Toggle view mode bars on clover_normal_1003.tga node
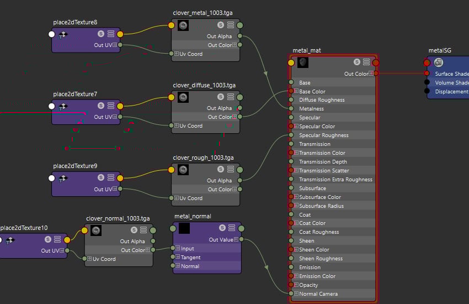 (143, 230)
